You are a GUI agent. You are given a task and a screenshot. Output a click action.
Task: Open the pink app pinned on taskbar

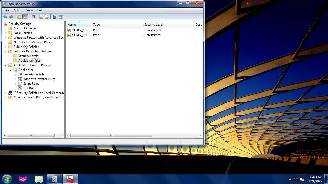pos(23,179)
